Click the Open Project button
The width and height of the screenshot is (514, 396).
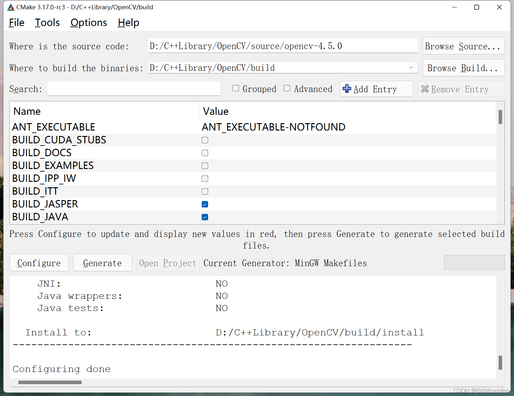pyautogui.click(x=168, y=263)
